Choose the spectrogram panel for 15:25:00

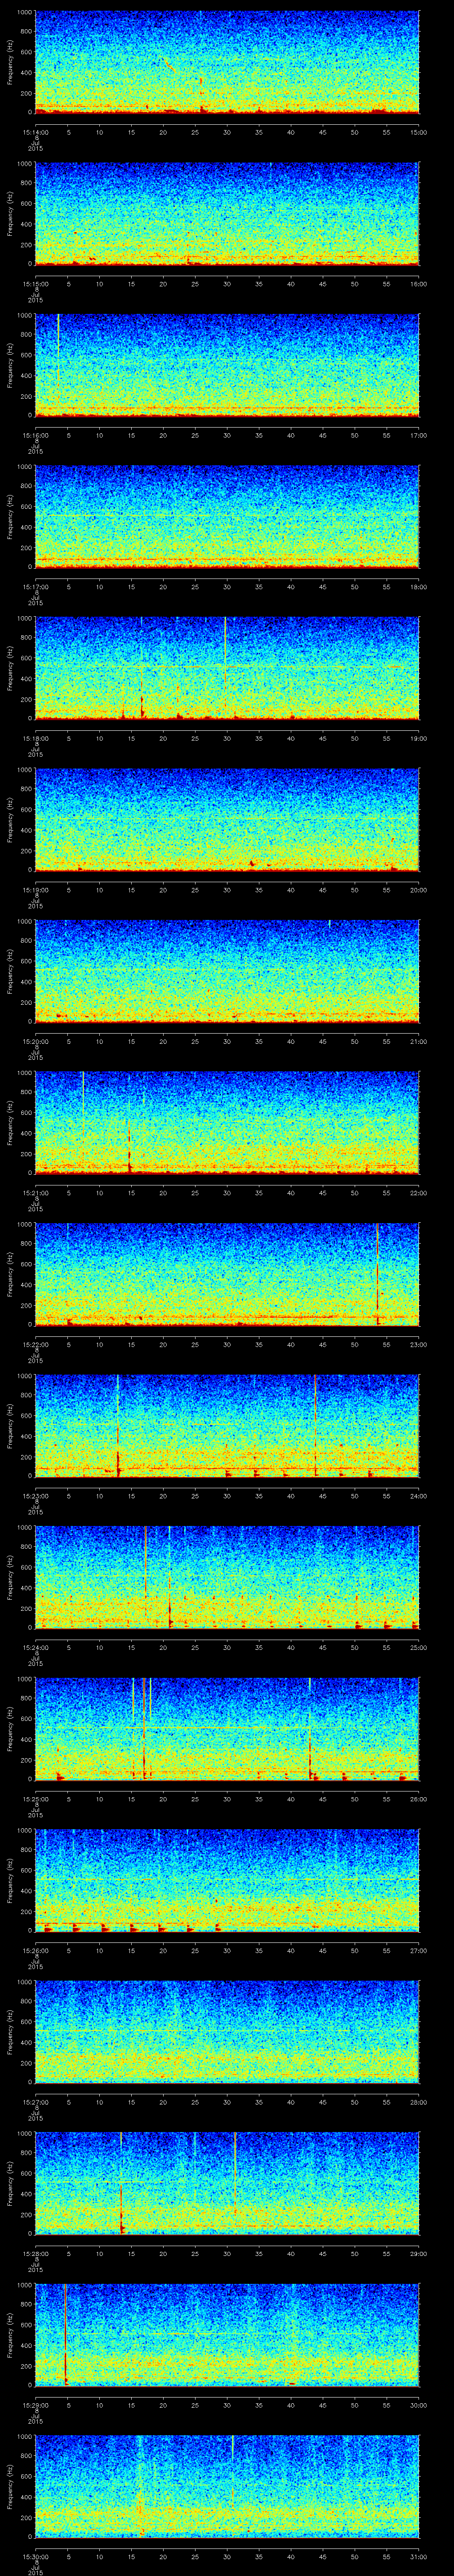[x=227, y=1729]
